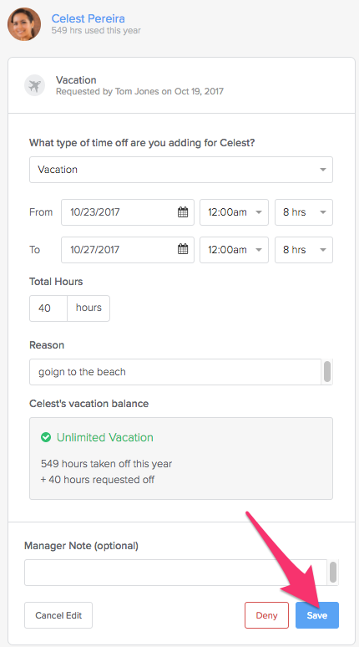Click the Total Hours field showing 40

48,308
